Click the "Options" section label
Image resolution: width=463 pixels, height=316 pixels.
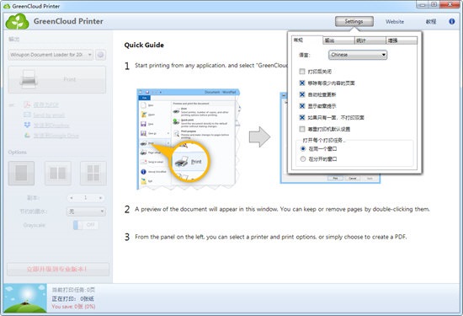click(17, 152)
